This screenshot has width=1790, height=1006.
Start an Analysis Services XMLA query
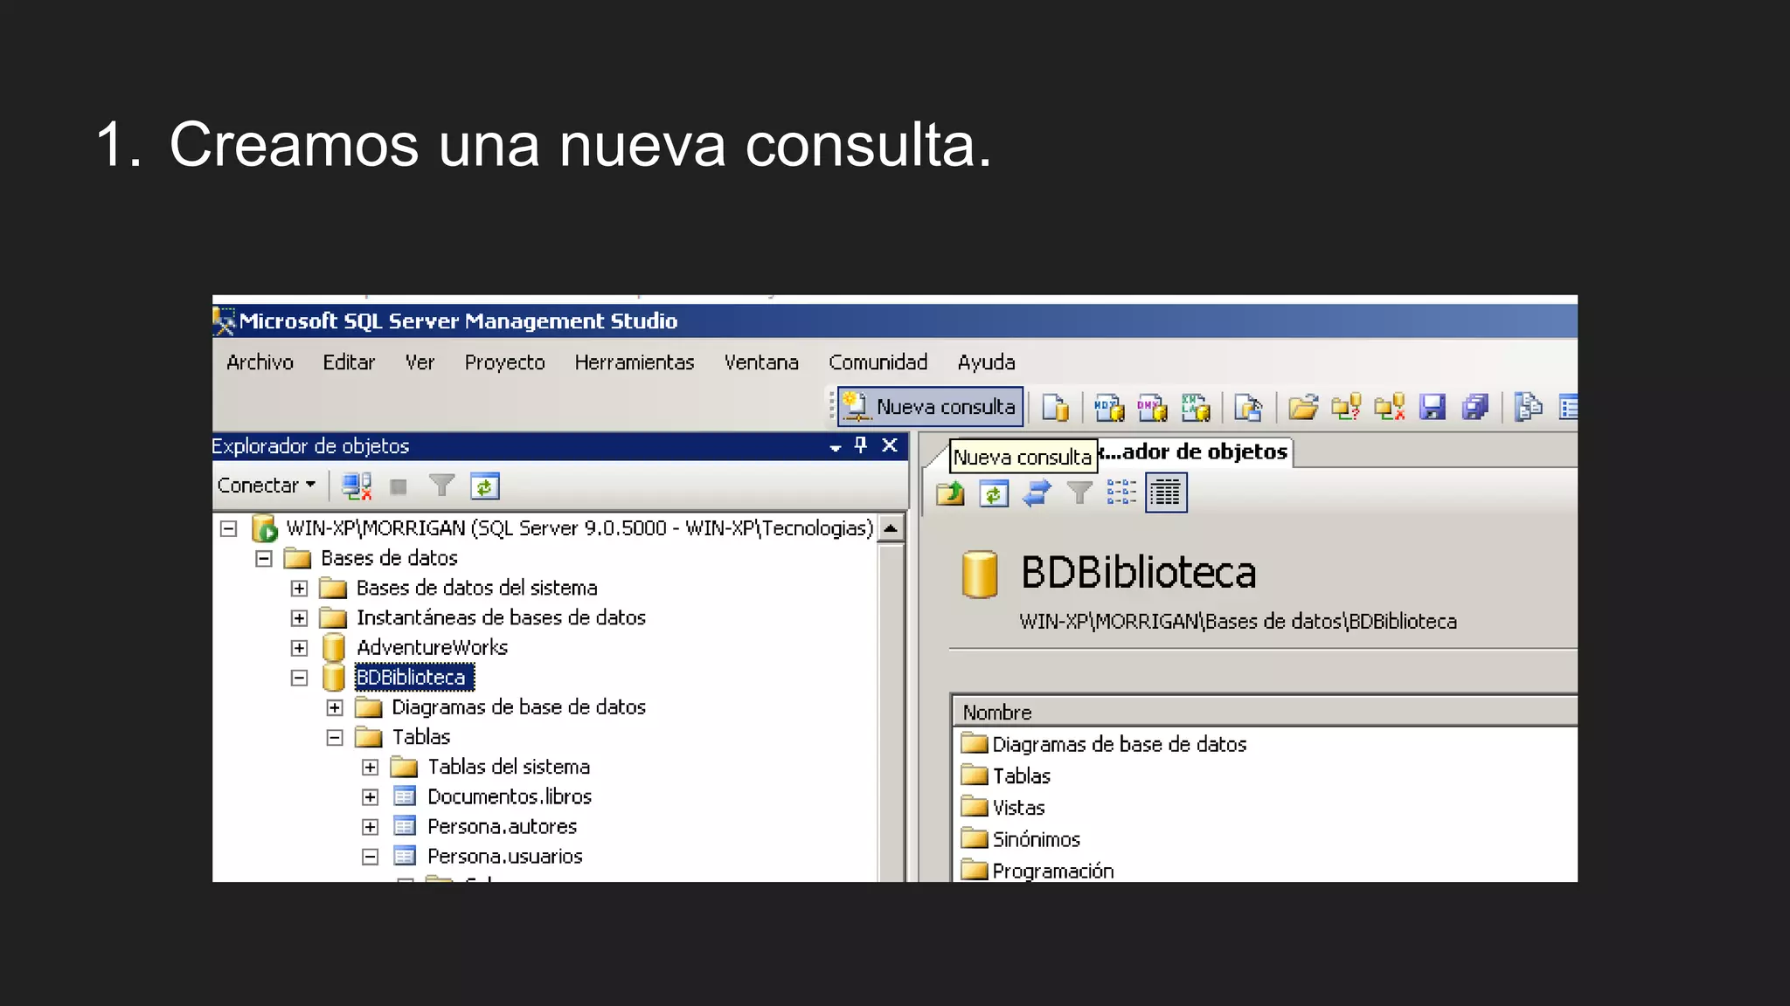coord(1196,407)
